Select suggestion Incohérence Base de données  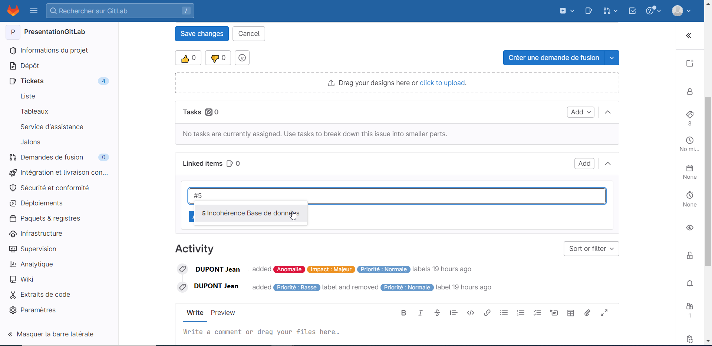pos(251,214)
